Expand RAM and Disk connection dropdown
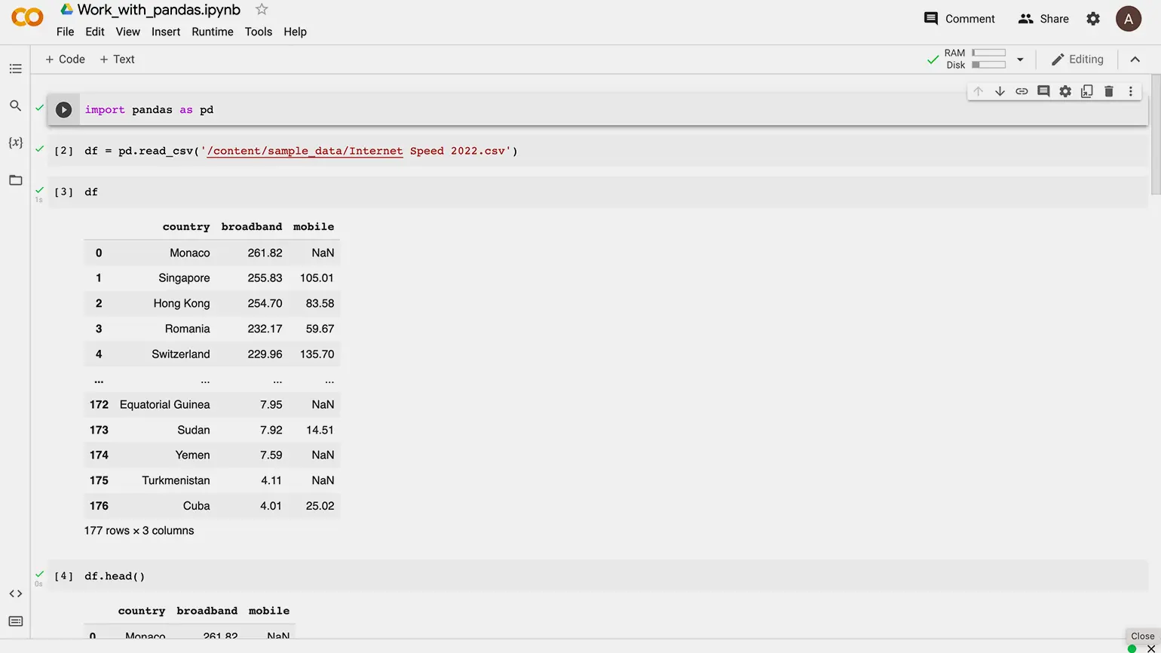The image size is (1161, 653). pos(1020,60)
